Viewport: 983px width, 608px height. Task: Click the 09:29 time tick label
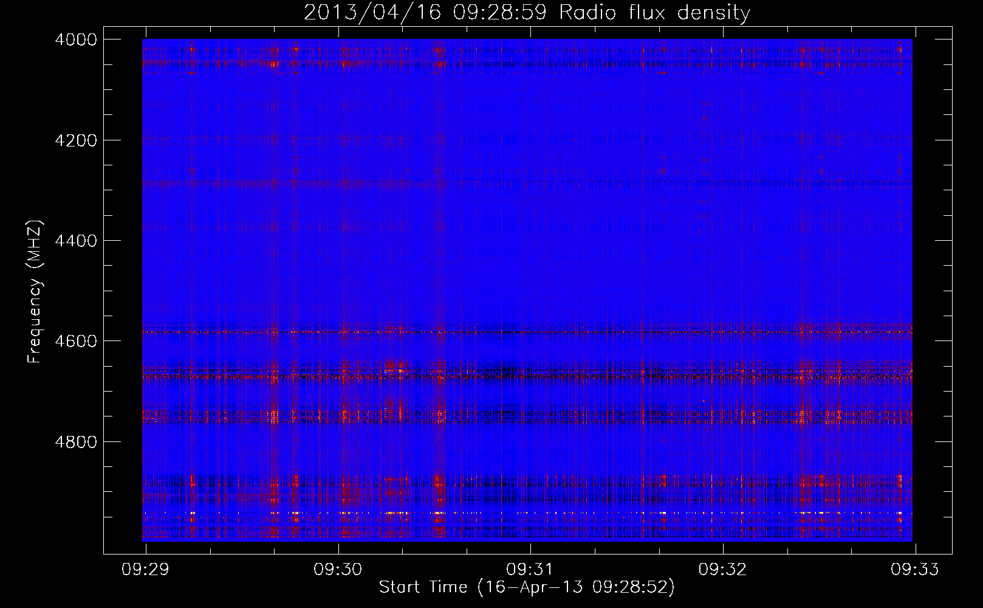pos(146,570)
